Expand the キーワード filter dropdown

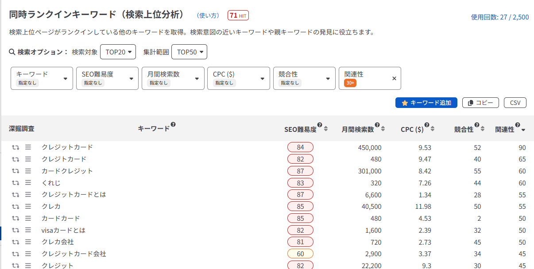pyautogui.click(x=42, y=78)
